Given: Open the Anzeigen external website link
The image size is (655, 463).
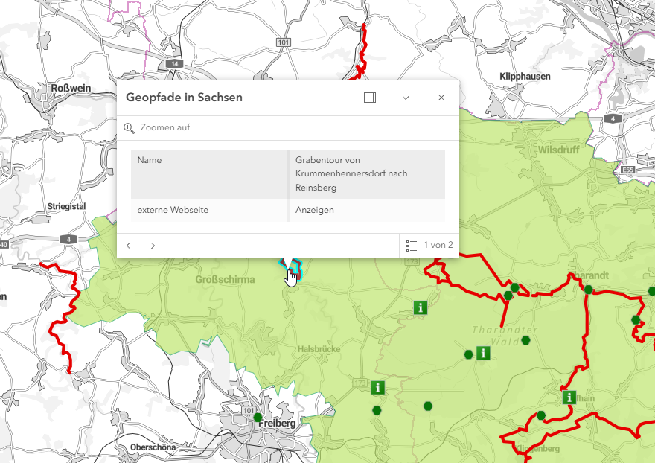Looking at the screenshot, I should click(x=314, y=210).
